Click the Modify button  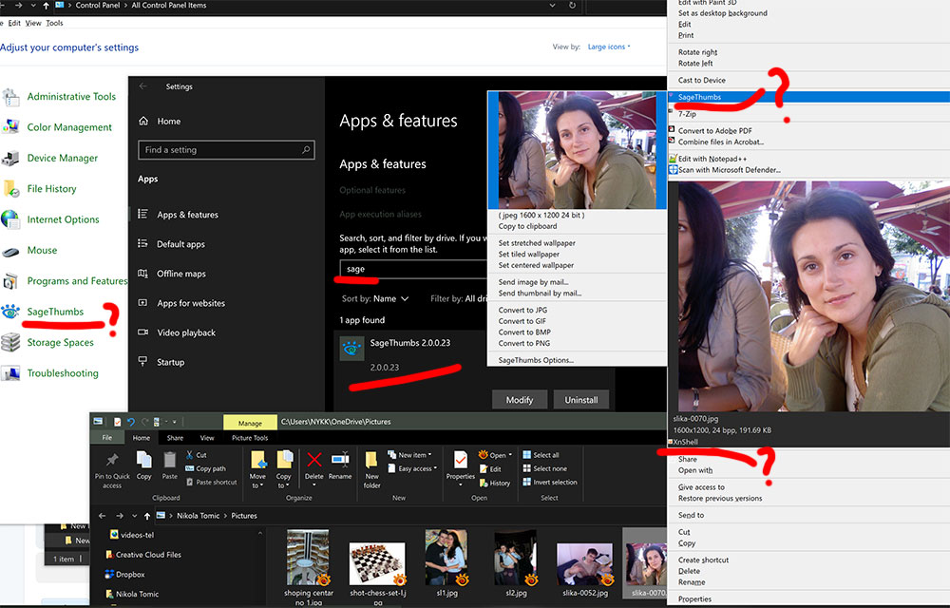click(520, 400)
